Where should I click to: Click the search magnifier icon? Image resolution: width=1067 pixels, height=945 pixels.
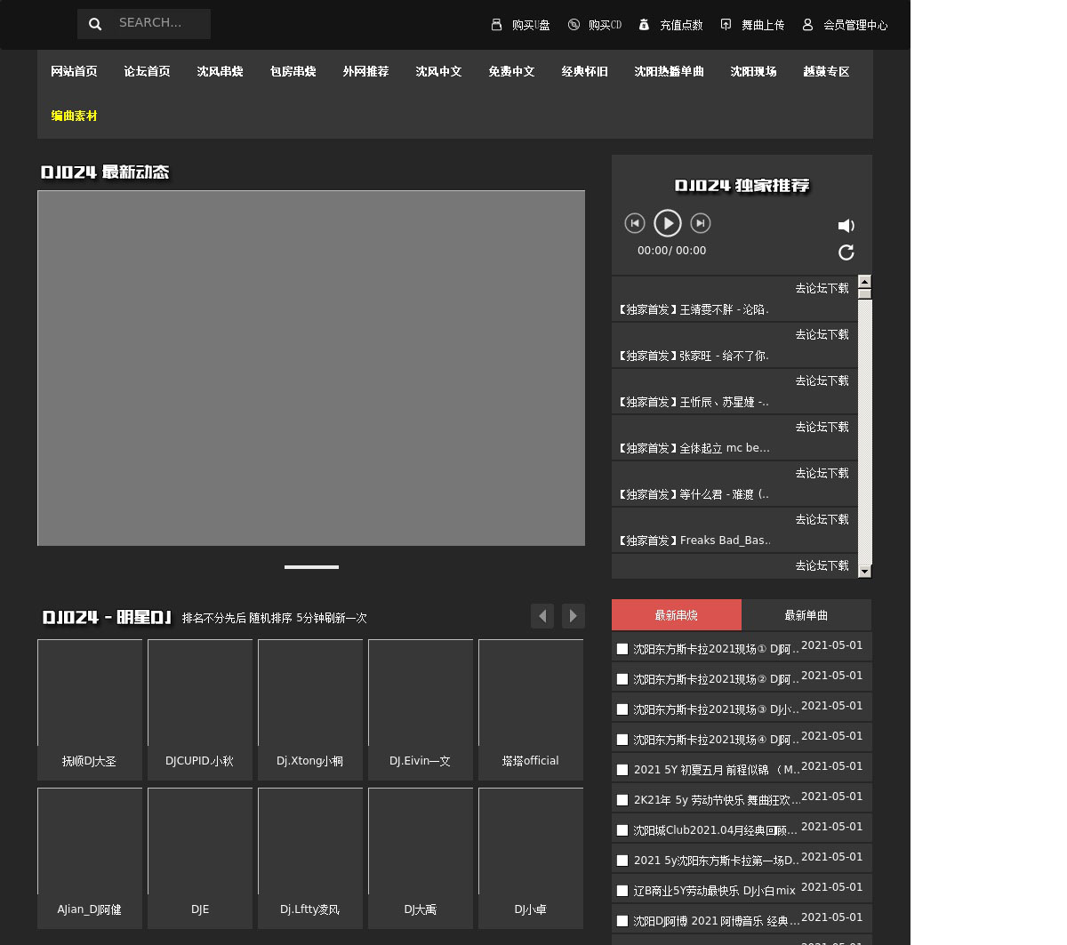95,24
